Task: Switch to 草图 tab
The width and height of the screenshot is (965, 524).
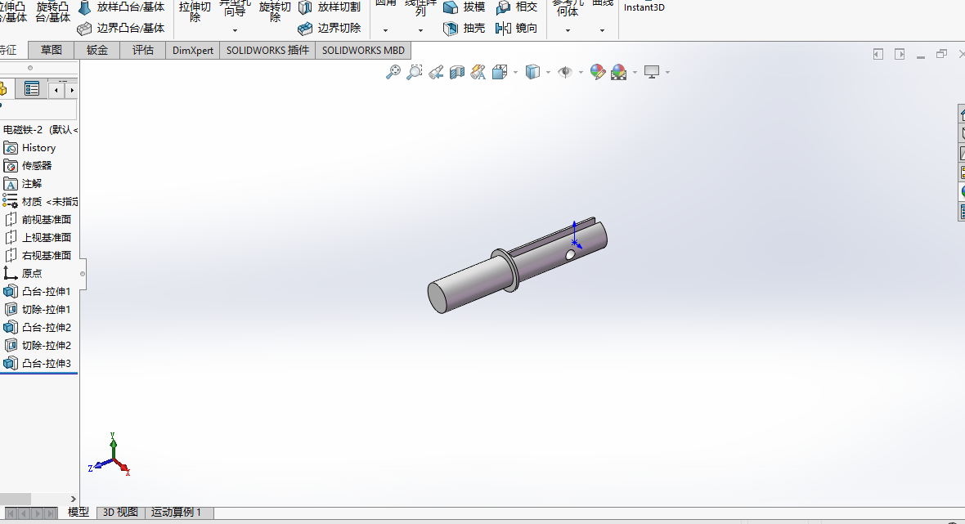Action: click(x=51, y=51)
